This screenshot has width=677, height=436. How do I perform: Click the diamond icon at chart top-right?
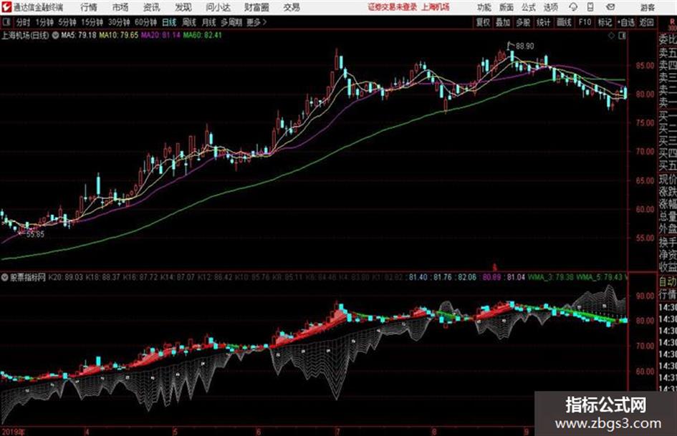click(x=611, y=36)
